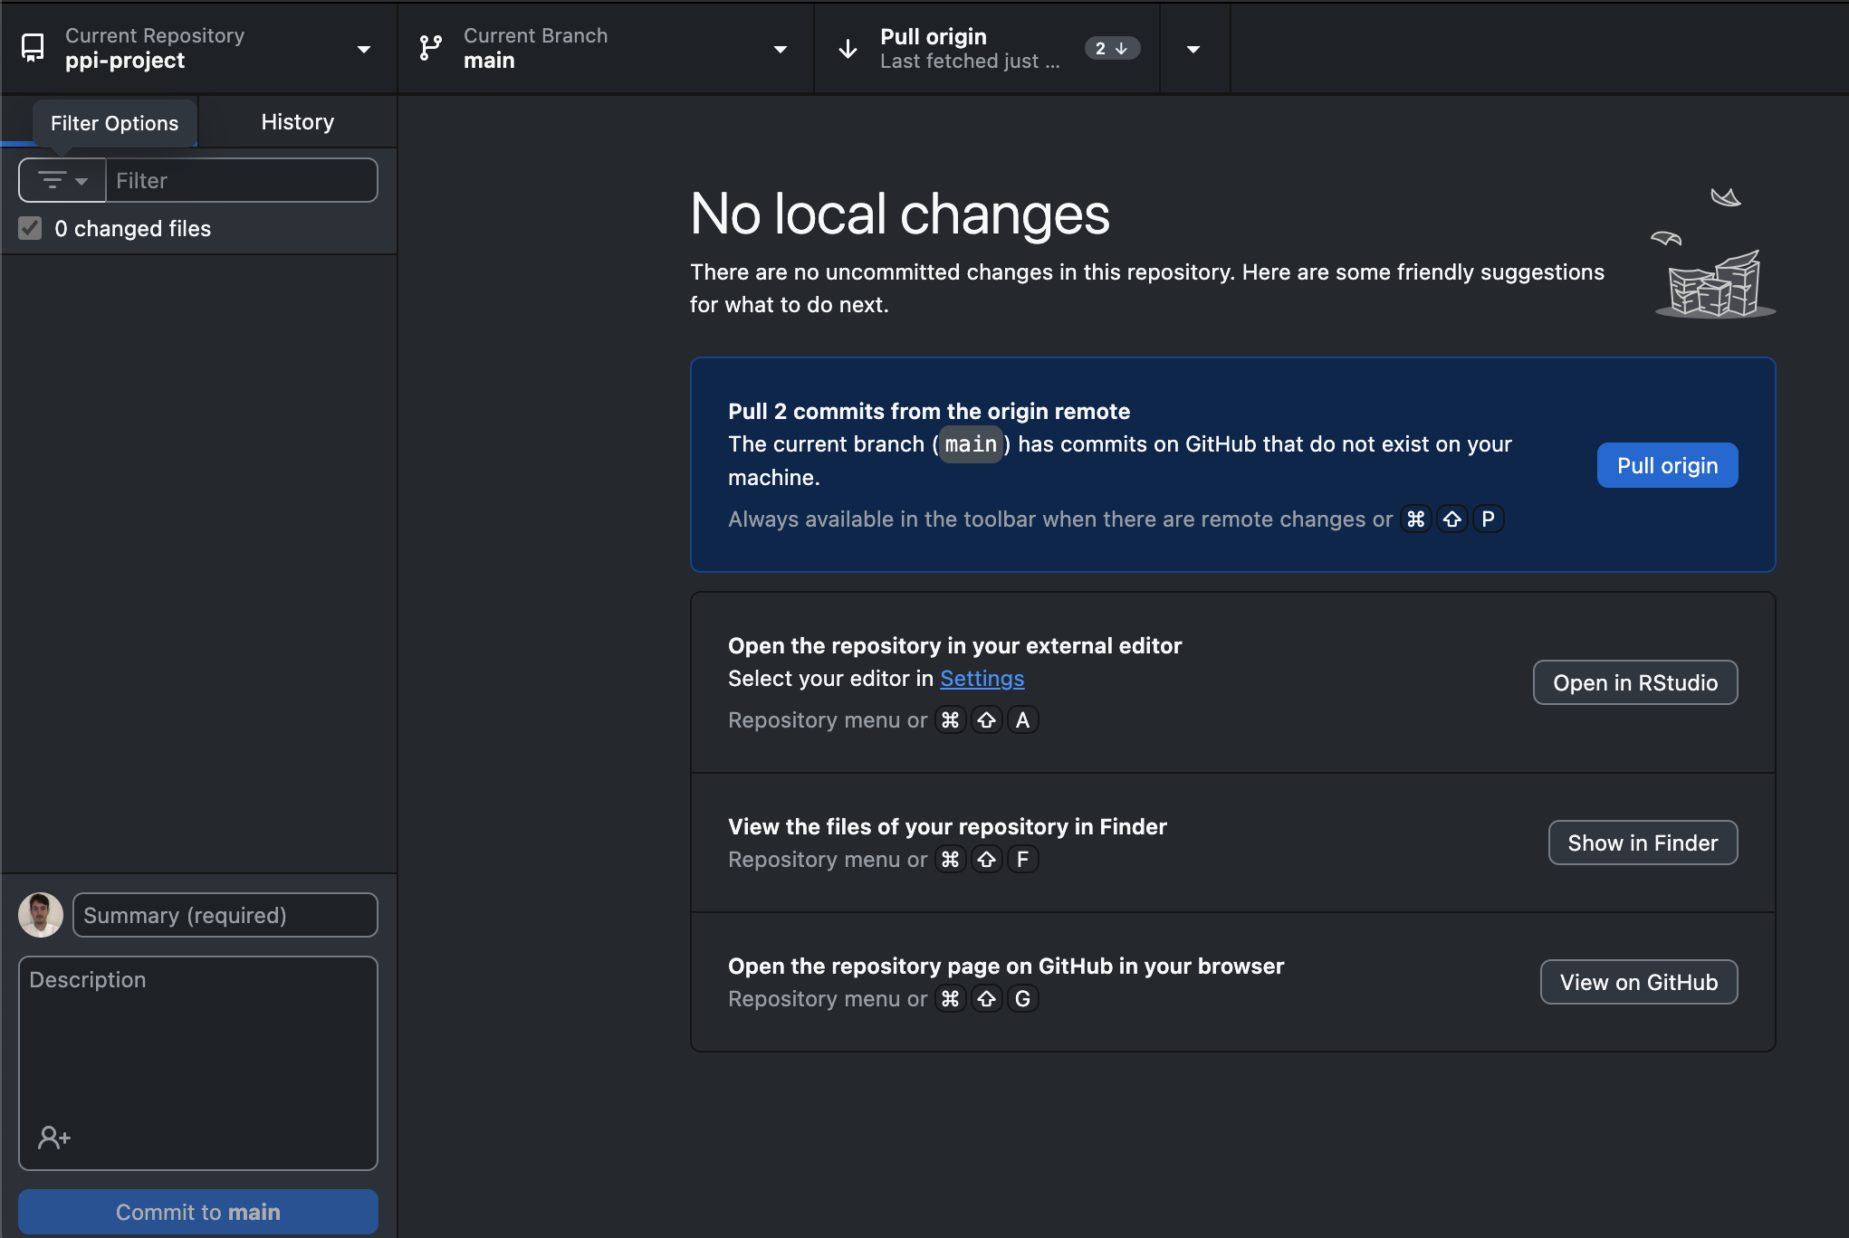Image resolution: width=1849 pixels, height=1238 pixels.
Task: Open the pull options dropdown arrow
Action: [x=1193, y=49]
